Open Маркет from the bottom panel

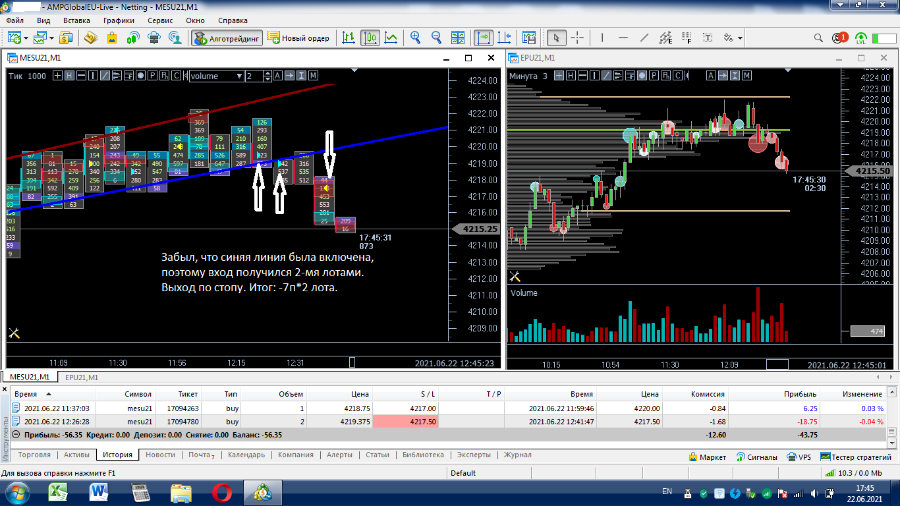tap(707, 457)
